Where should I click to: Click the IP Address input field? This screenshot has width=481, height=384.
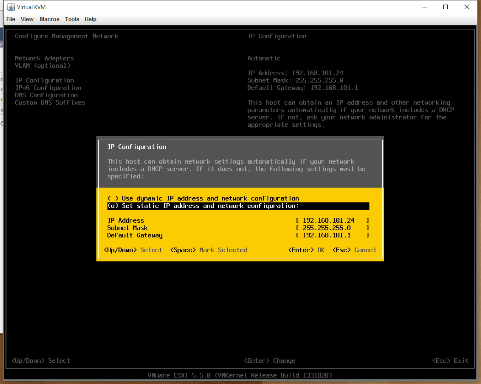pyautogui.click(x=332, y=220)
